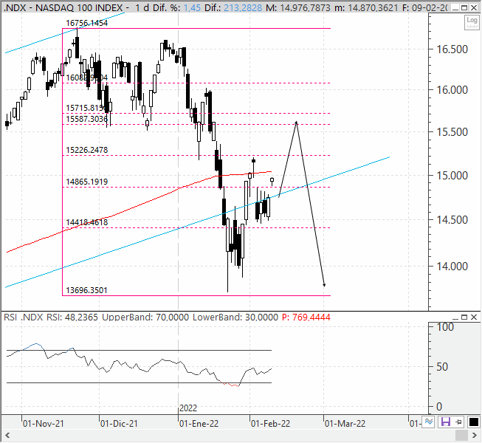Image resolution: width=482 pixels, height=443 pixels.
Task: Click the 01-Ene-22 date label
Action: 199,424
